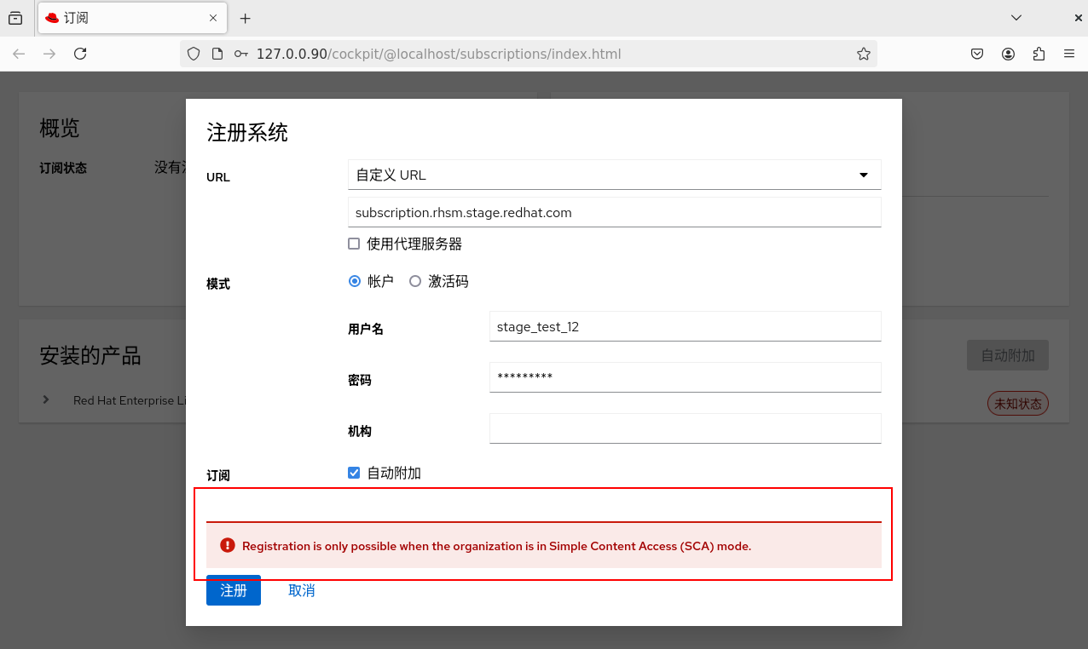This screenshot has width=1088, height=649.
Task: Click the subscription.rhsm.stage.redhat.com server field
Action: (x=614, y=212)
